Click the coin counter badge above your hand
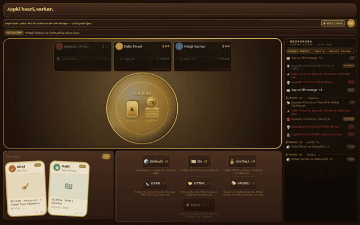Screen dimensions: 360x225 (106, 156)
